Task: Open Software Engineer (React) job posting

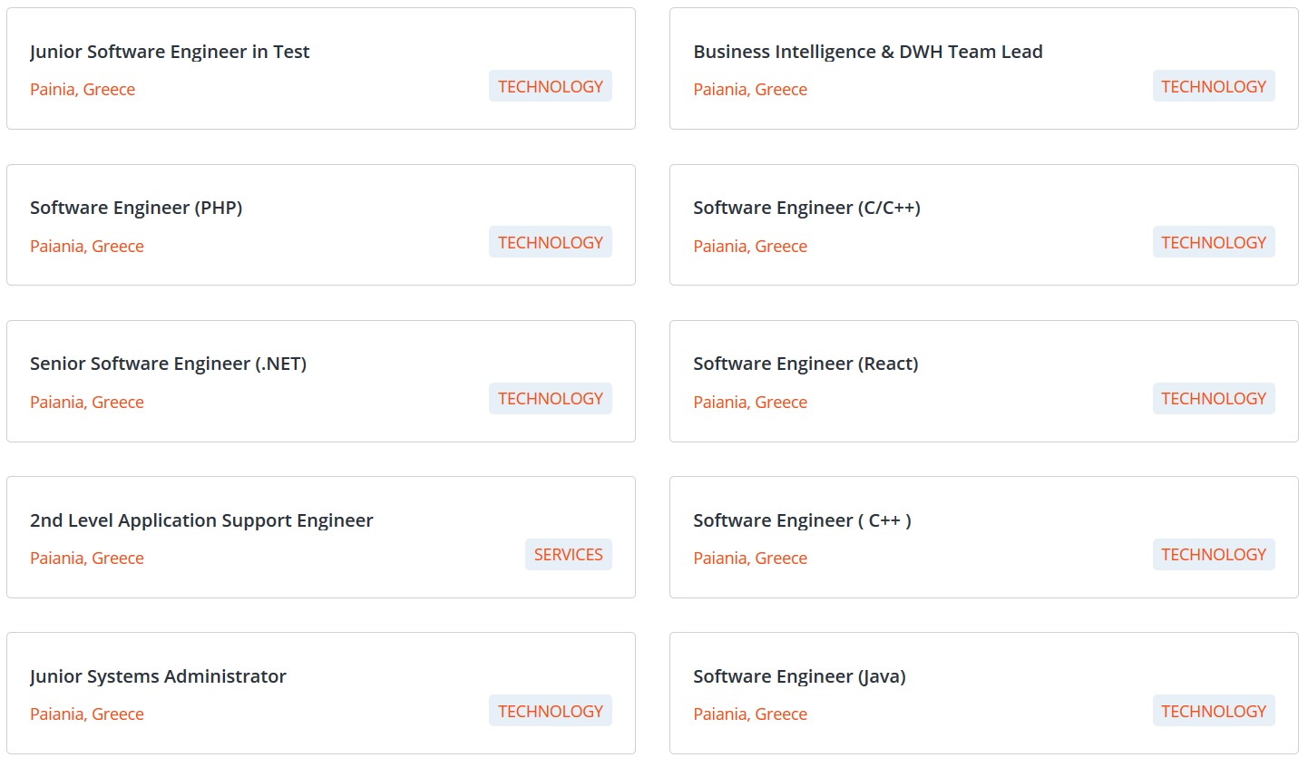Action: (805, 364)
